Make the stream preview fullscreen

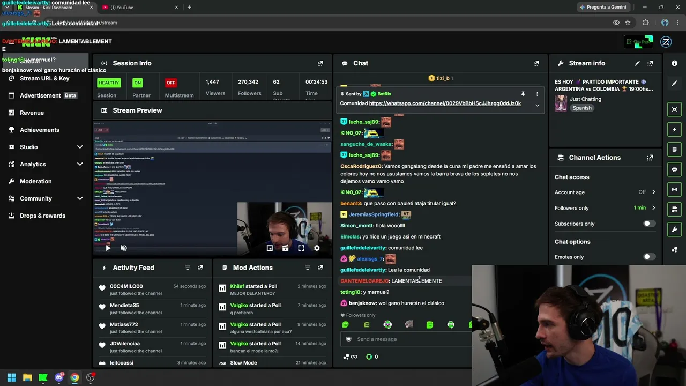301,248
